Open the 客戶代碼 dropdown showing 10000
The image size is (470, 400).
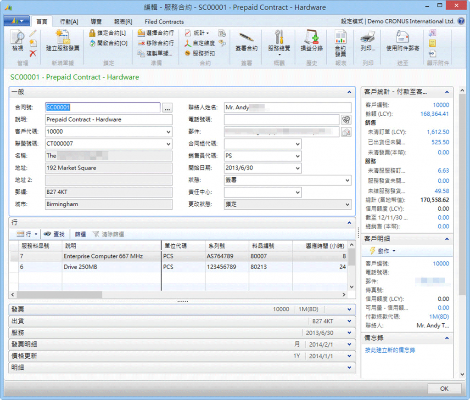tap(168, 132)
